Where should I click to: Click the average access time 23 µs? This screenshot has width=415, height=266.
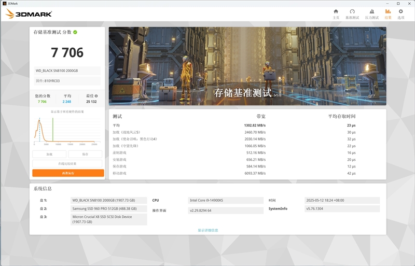pos(351,125)
